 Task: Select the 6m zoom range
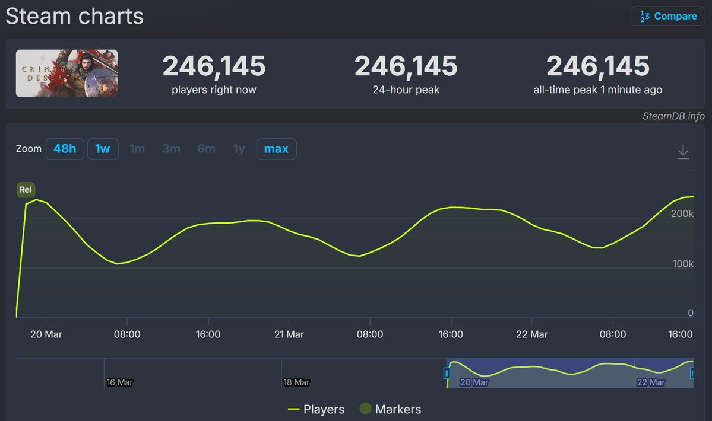(x=206, y=149)
